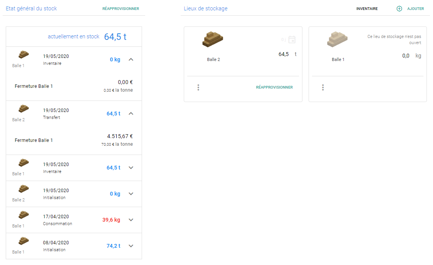Click the 0,00 € amount
433x265 pixels.
[125, 82]
